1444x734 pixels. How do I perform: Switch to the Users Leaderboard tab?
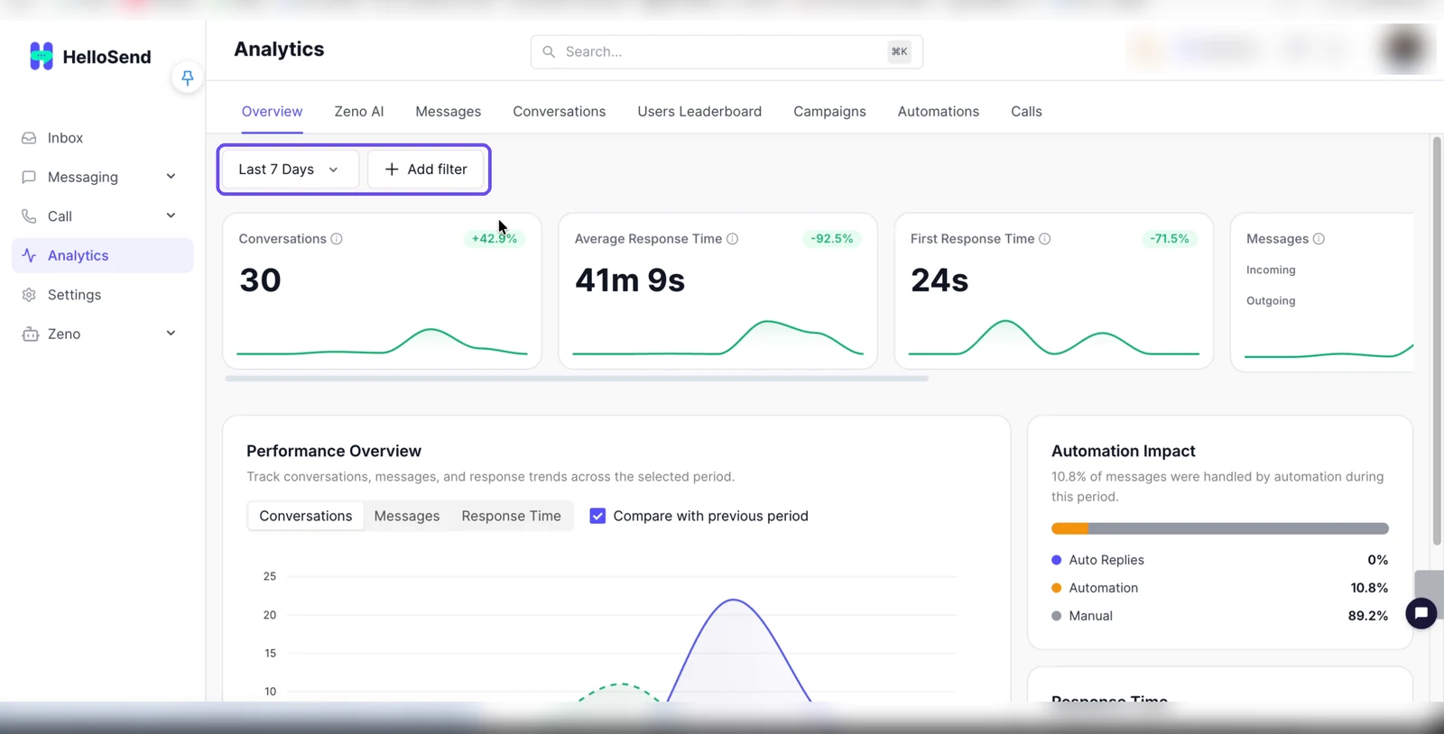[x=699, y=112]
